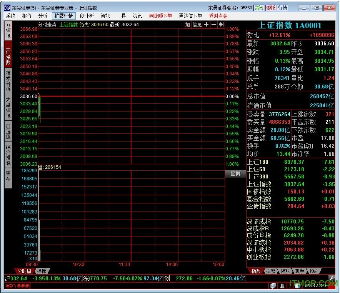340x293 pixels.
Task: Open the 扩展行情 menu
Action: [x=63, y=16]
